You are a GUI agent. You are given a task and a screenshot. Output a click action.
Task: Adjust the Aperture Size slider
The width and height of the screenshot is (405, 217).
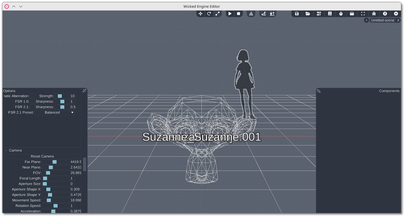[x=56, y=184]
